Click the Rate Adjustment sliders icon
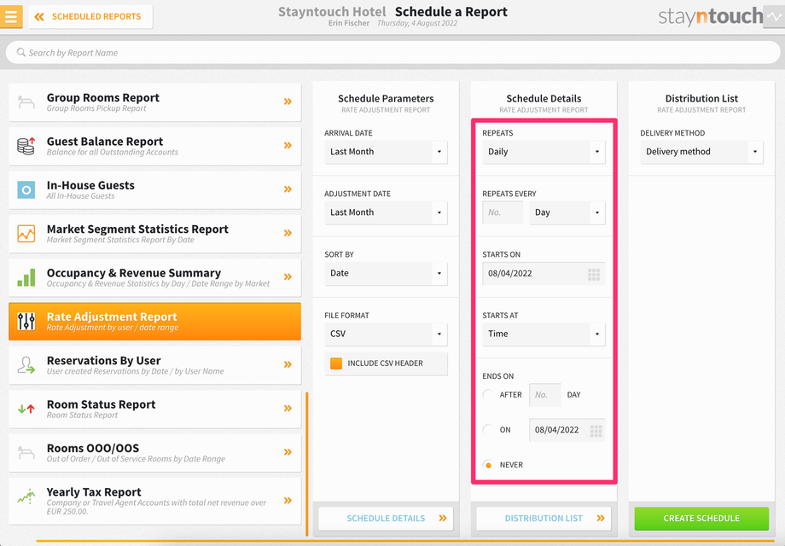The width and height of the screenshot is (785, 546). pyautogui.click(x=26, y=322)
